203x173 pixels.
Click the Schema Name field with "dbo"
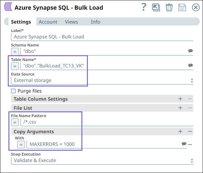point(103,51)
